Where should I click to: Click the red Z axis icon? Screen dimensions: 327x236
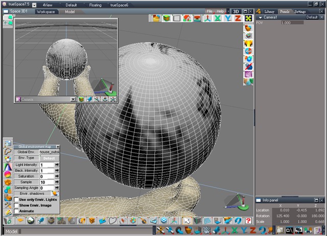pos(238,18)
